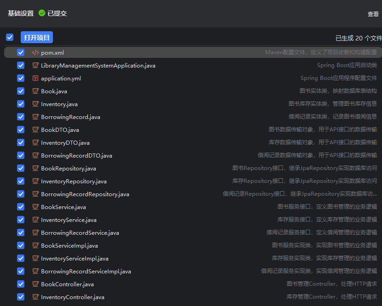Select BookServiceImpl.java in the list
The height and width of the screenshot is (306, 382).
click(x=69, y=245)
